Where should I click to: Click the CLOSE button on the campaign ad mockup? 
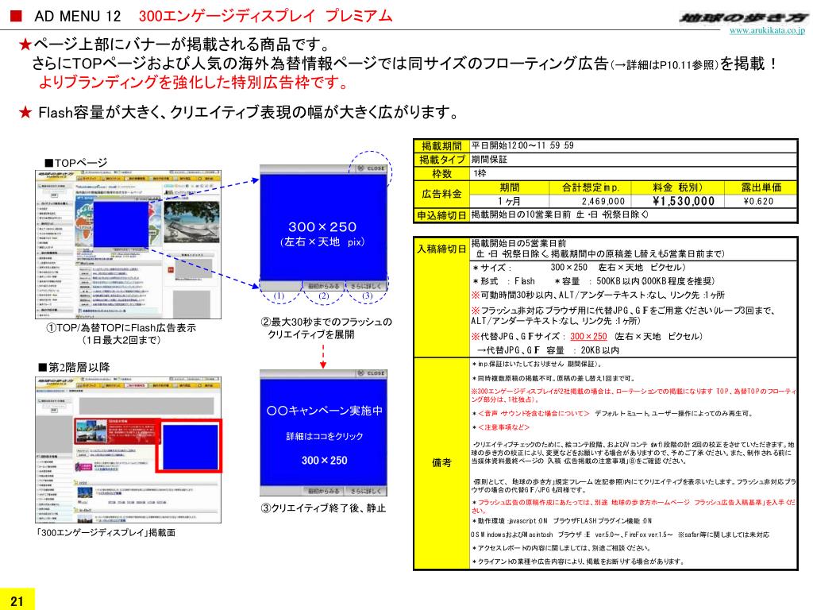coord(372,373)
